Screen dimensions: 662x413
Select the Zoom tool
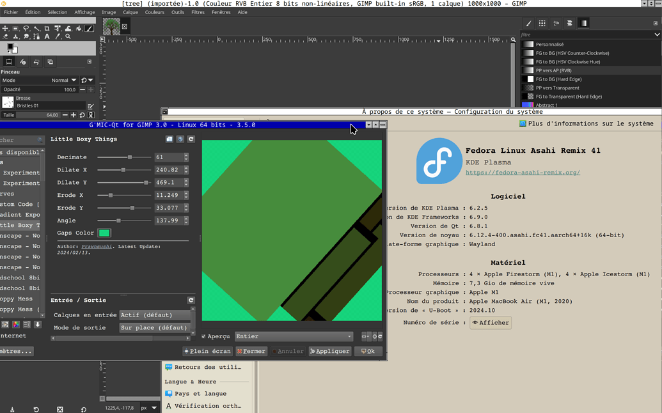pos(68,36)
